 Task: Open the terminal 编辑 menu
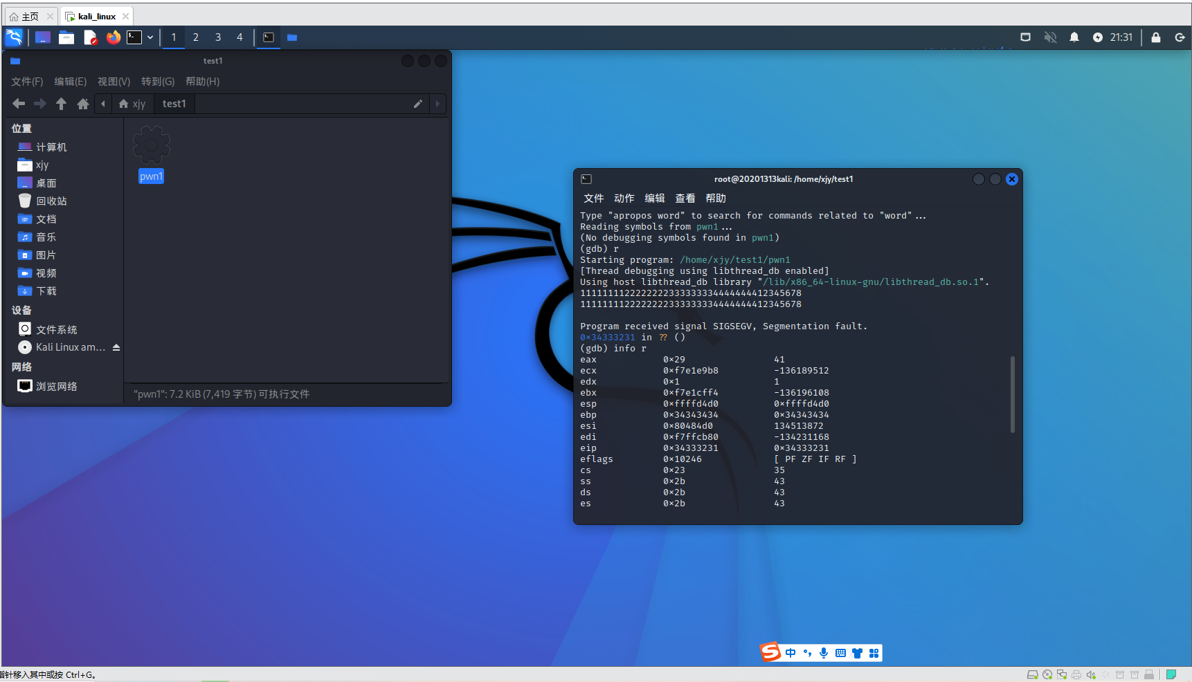(655, 199)
